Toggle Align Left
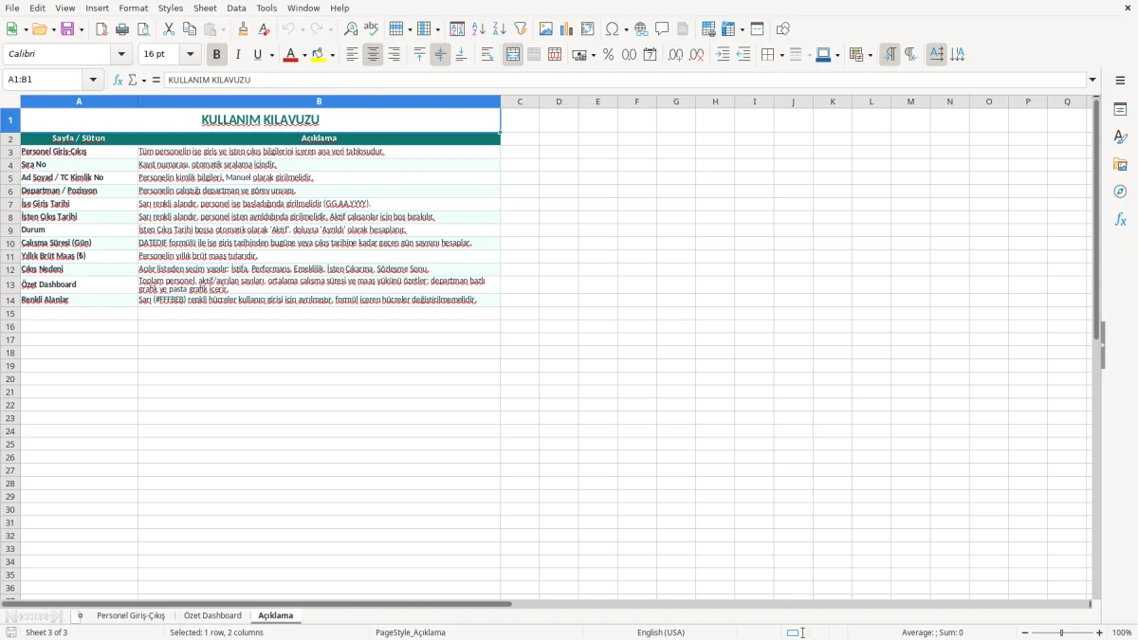The image size is (1138, 640). click(x=352, y=55)
